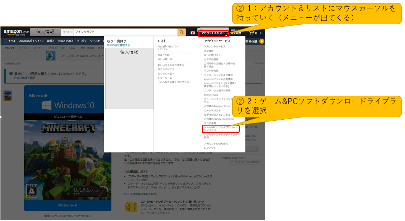
Task: Open Amazonビジネス menu entry
Action: (x=220, y=85)
